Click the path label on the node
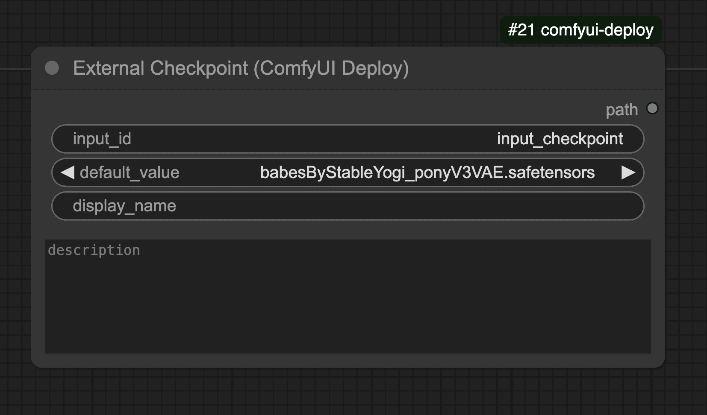Image resolution: width=707 pixels, height=415 pixels. point(622,110)
